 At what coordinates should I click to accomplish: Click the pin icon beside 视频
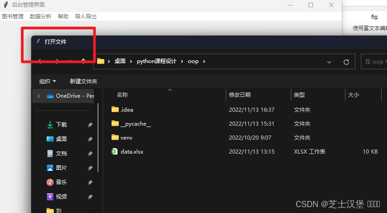90,197
